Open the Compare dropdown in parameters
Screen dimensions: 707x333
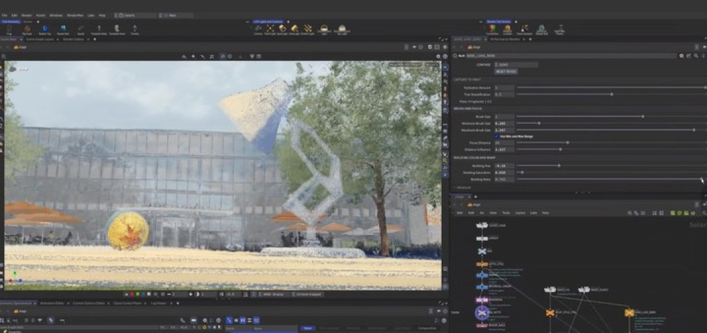[x=517, y=65]
